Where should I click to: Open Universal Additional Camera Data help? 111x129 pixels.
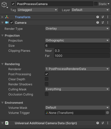98,123
